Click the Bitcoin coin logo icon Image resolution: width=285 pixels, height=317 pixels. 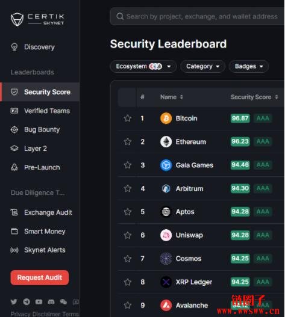[166, 118]
